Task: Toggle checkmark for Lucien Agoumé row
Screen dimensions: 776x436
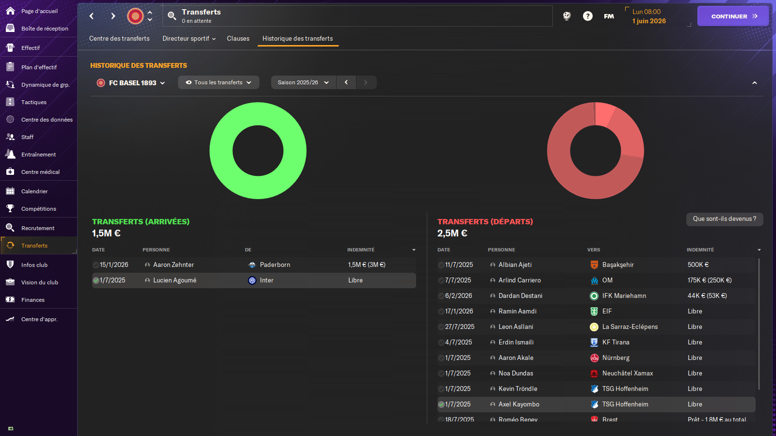Action: [96, 280]
